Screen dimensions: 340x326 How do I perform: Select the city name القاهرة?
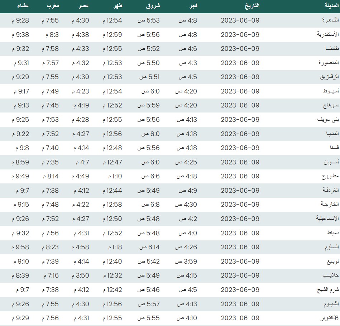329,20
